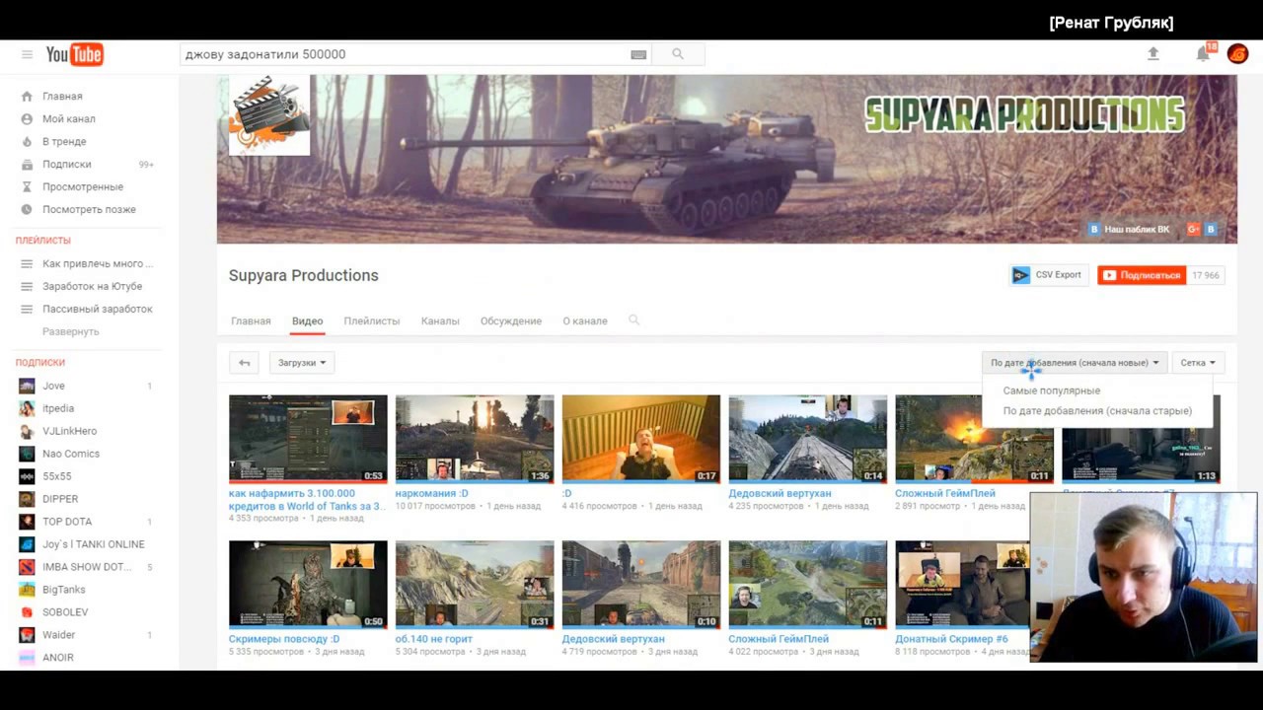Viewport: 1263px width, 710px height.
Task: Open the 0:17 screaming man video thumbnail
Action: coord(641,439)
